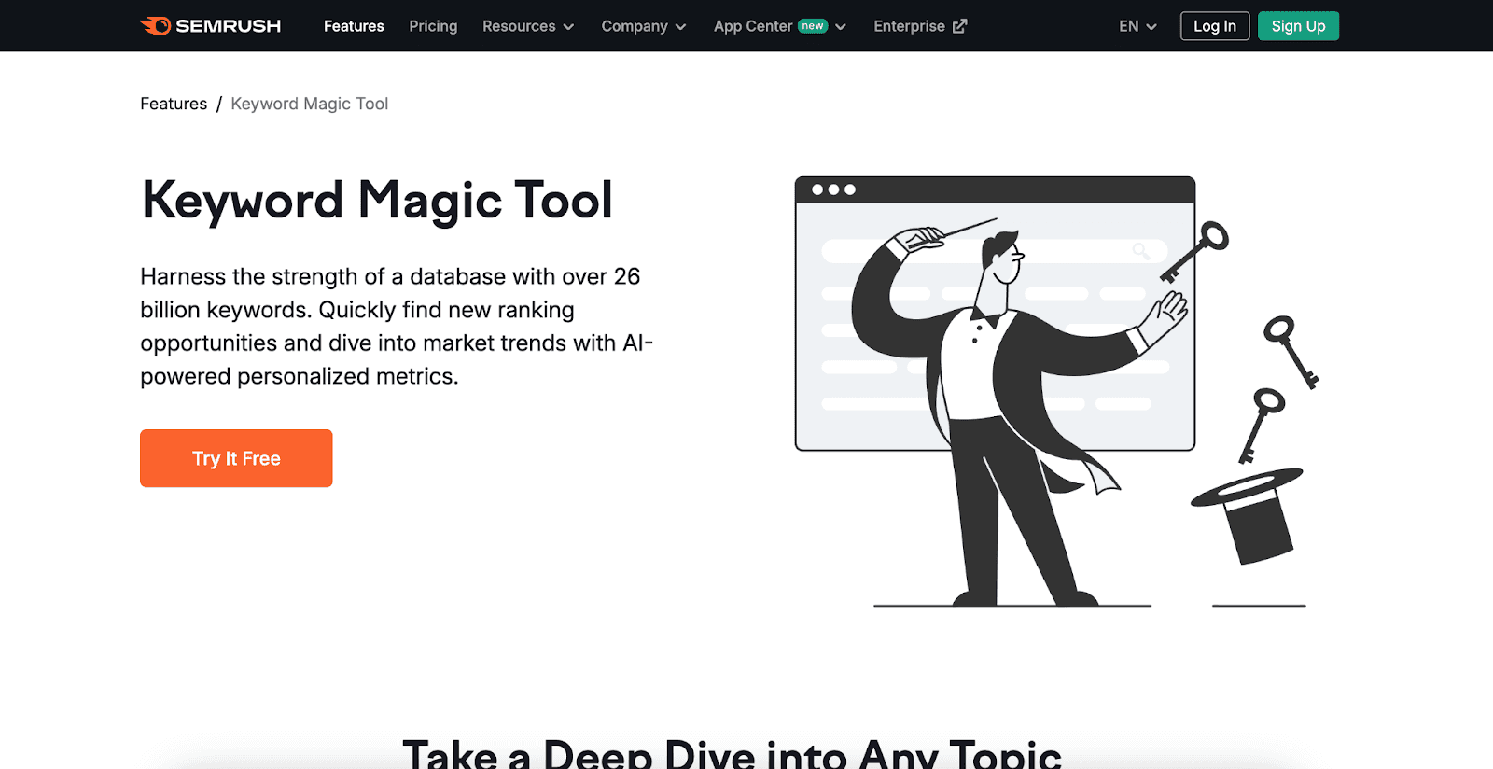Screen dimensions: 1493x769
Task: Click the green 'new' badge on App Center
Action: pyautogui.click(x=813, y=26)
